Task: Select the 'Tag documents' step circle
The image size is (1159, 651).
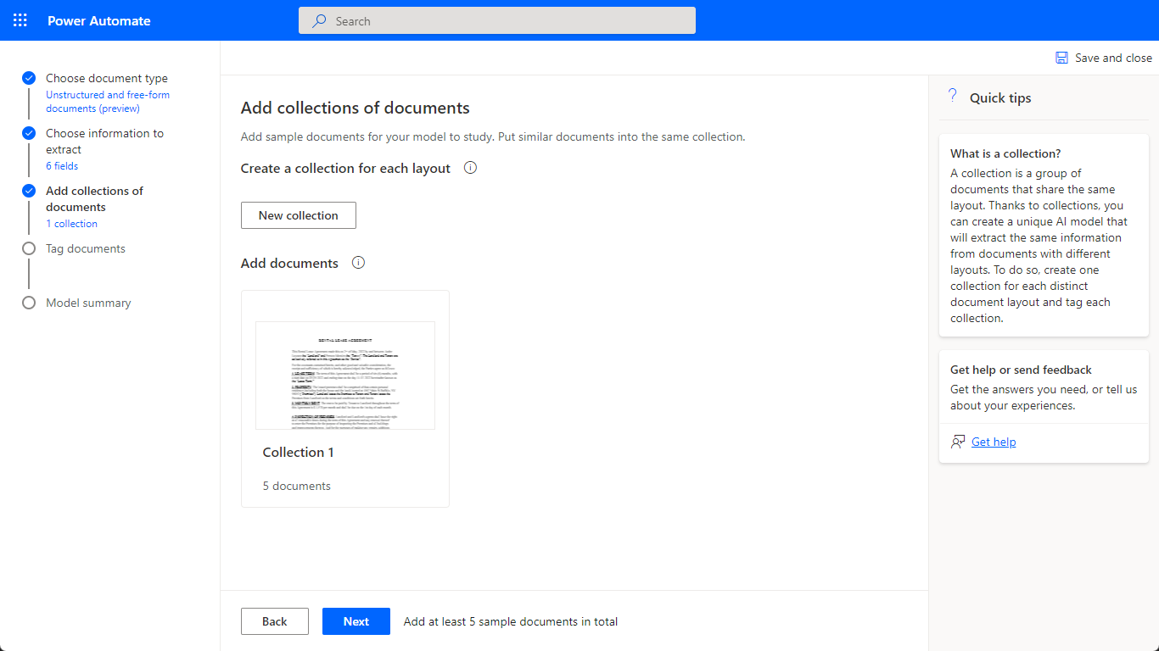Action: coord(28,248)
